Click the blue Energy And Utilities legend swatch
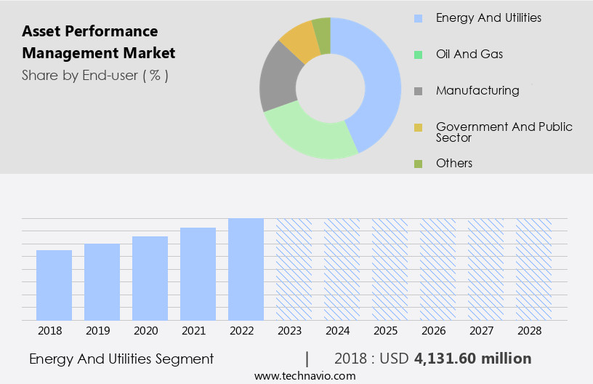The image size is (593, 384). 418,18
